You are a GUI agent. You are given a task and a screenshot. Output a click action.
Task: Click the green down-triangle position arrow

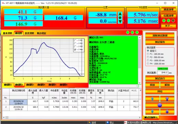pyautogui.click(x=120, y=22)
